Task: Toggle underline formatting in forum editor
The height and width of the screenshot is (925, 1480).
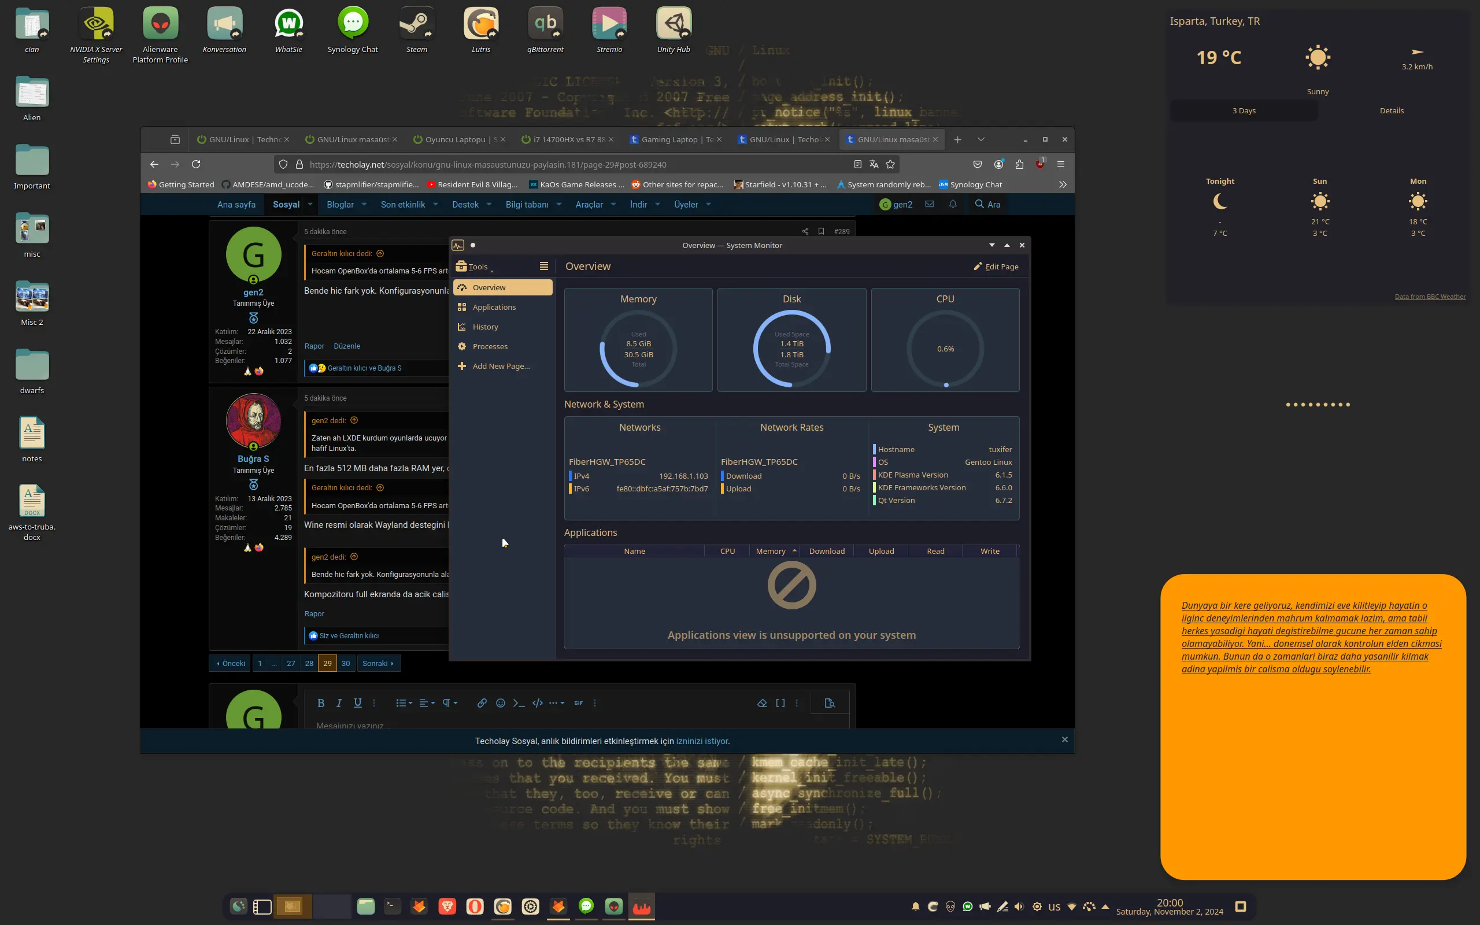Action: point(358,703)
